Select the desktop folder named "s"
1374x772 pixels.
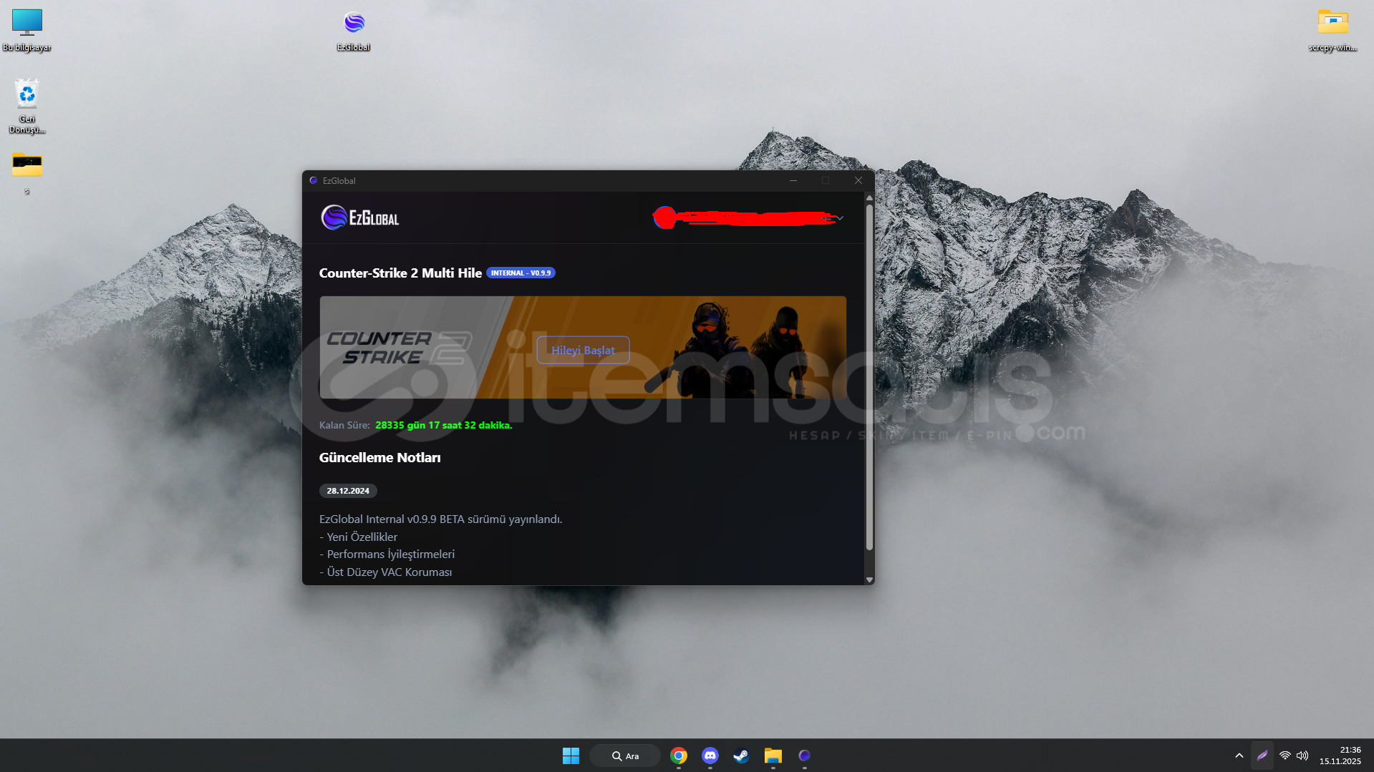pos(27,173)
